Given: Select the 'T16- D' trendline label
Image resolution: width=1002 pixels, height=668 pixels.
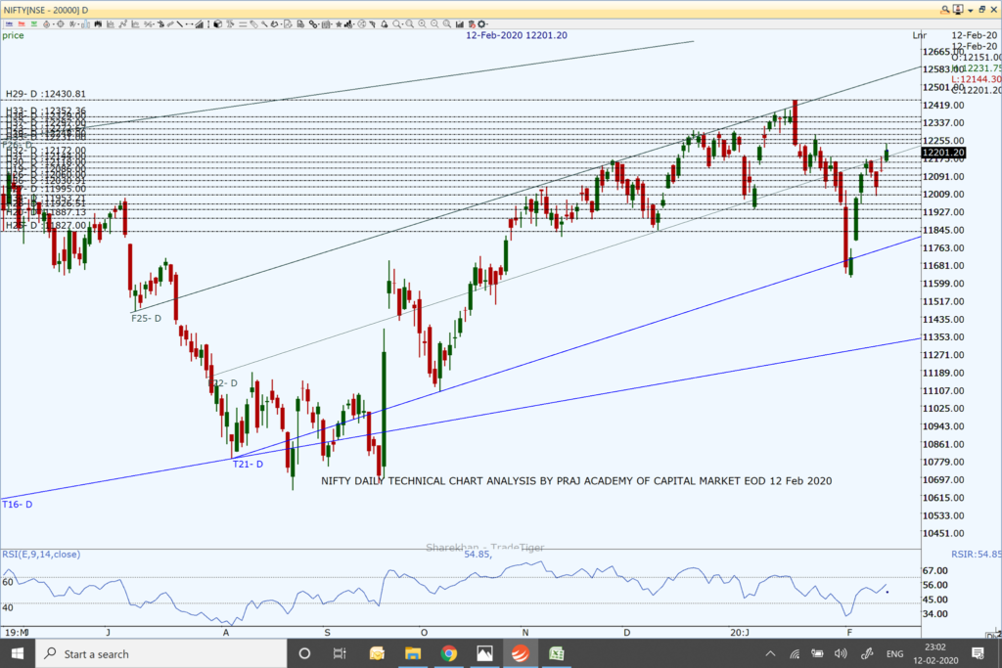Looking at the screenshot, I should pyautogui.click(x=18, y=505).
